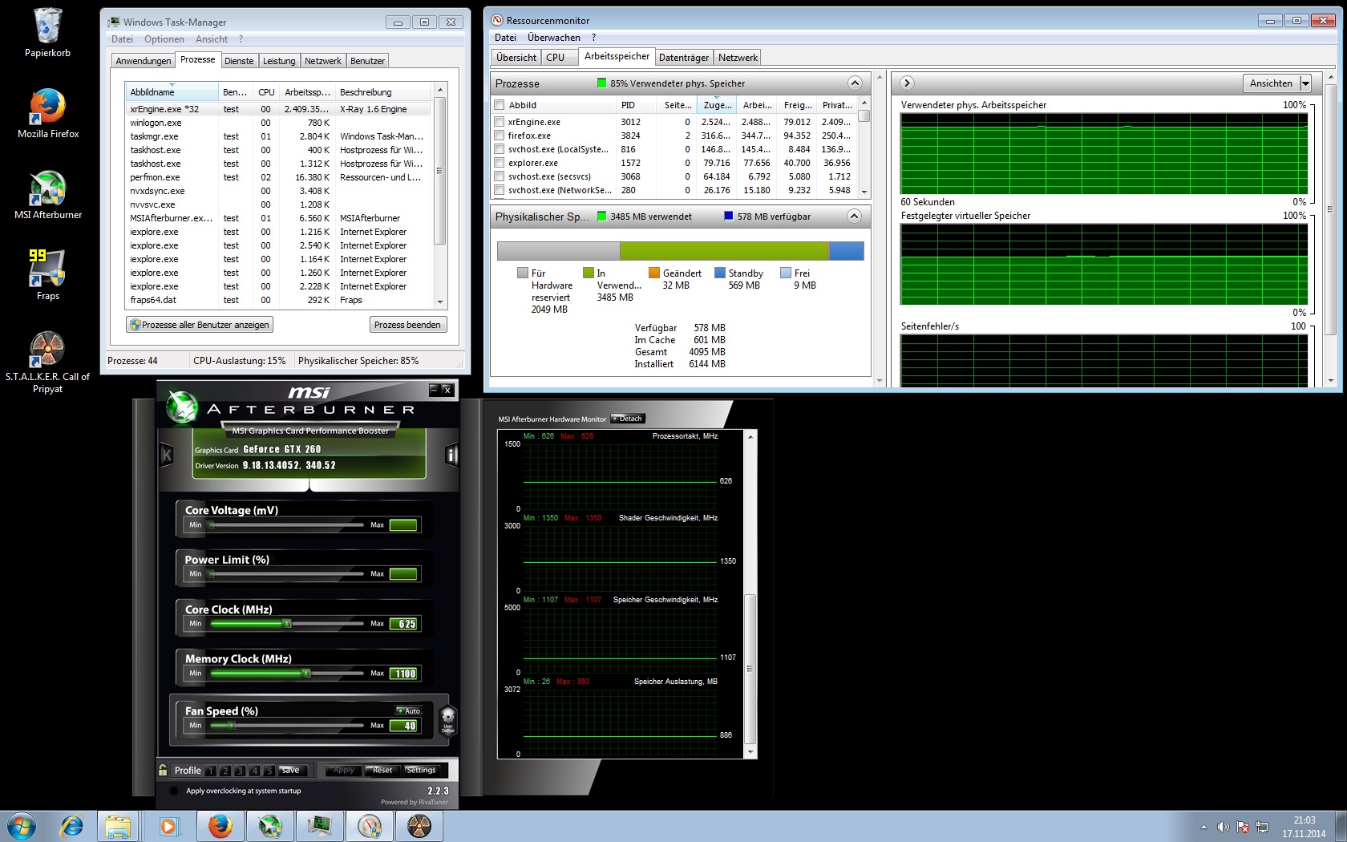This screenshot has width=1347, height=842.
Task: Select the S.T.A.L.K.E.R. Call of Pripyat shortcut
Action: [47, 362]
